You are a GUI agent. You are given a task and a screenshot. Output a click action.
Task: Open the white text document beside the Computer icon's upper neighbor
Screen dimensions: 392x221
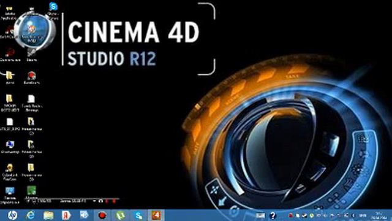10,122
